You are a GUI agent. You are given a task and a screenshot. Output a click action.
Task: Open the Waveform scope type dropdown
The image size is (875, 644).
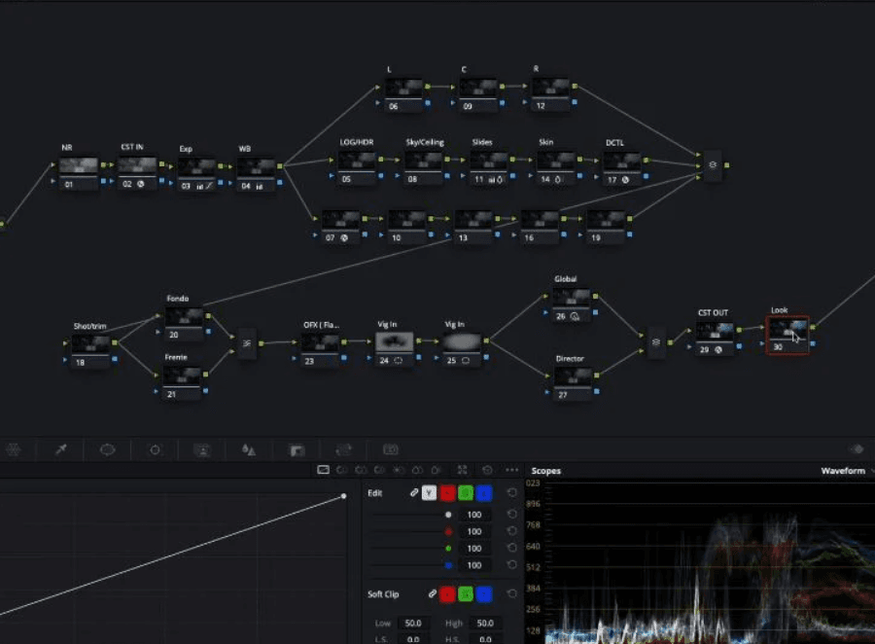pos(846,471)
